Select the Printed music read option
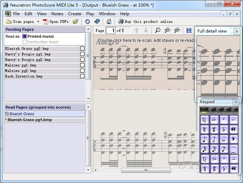This screenshot has height=183, width=243. [25, 36]
